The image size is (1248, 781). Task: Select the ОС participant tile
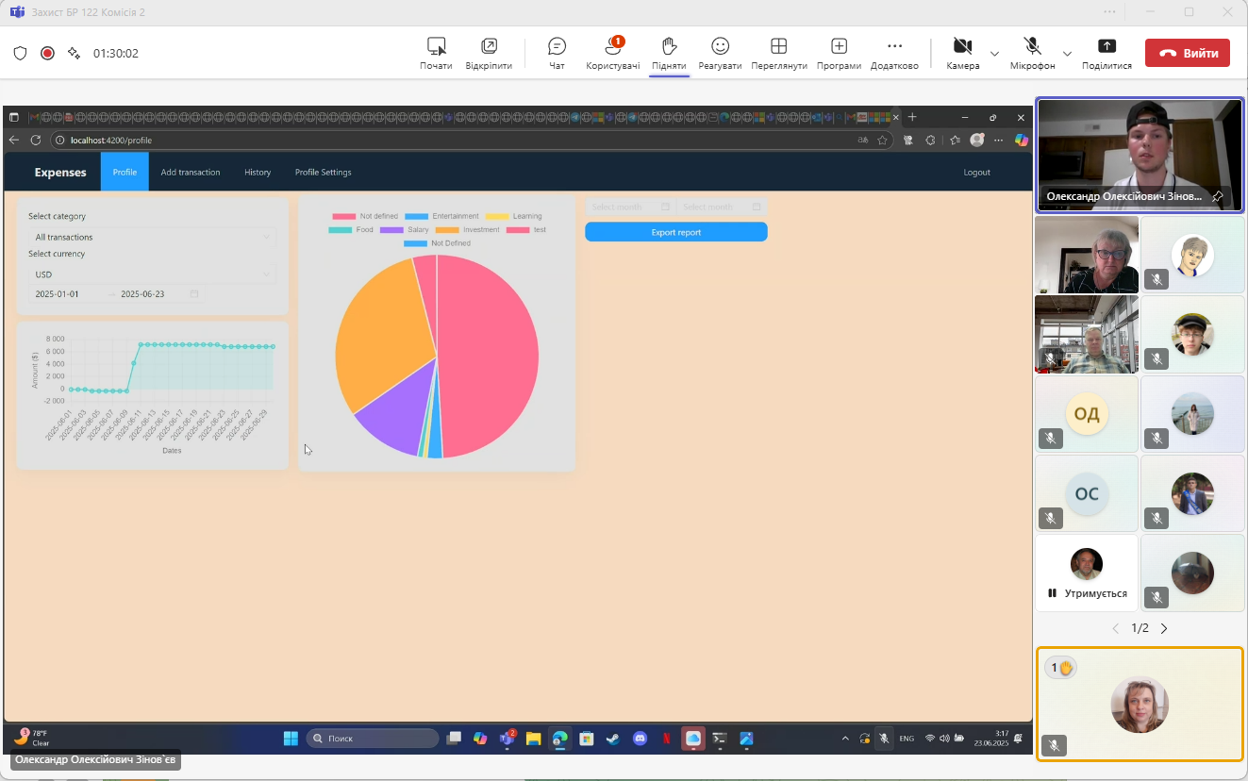[x=1087, y=493]
